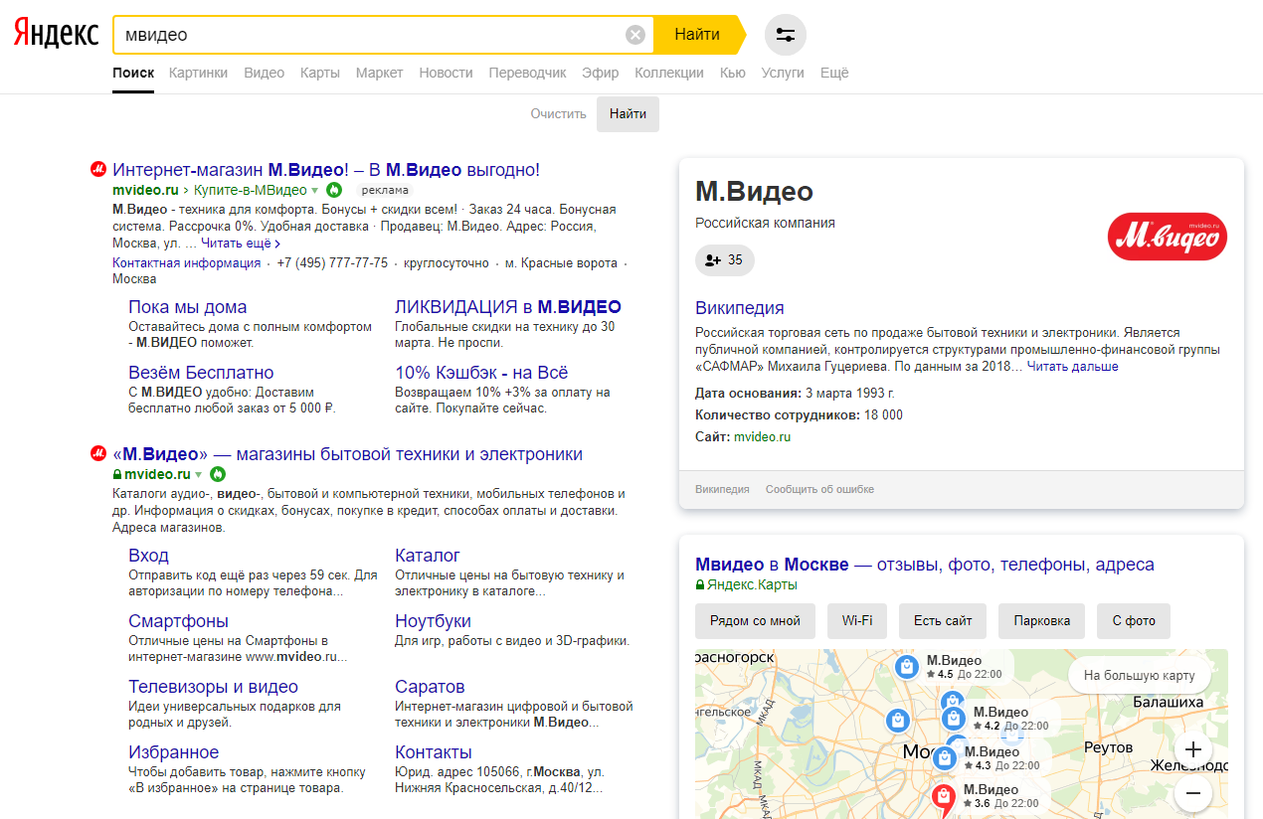Viewport: 1263px width, 819px height.
Task: Open the Телевизоры и видео sitelink
Action: [x=213, y=687]
